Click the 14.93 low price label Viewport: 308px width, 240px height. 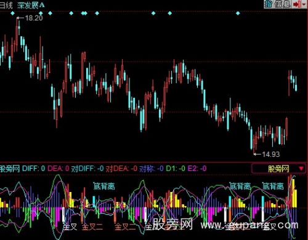pos(270,154)
